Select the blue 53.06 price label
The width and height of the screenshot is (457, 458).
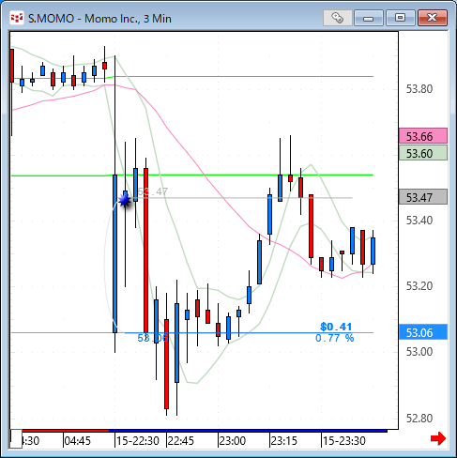coord(423,332)
